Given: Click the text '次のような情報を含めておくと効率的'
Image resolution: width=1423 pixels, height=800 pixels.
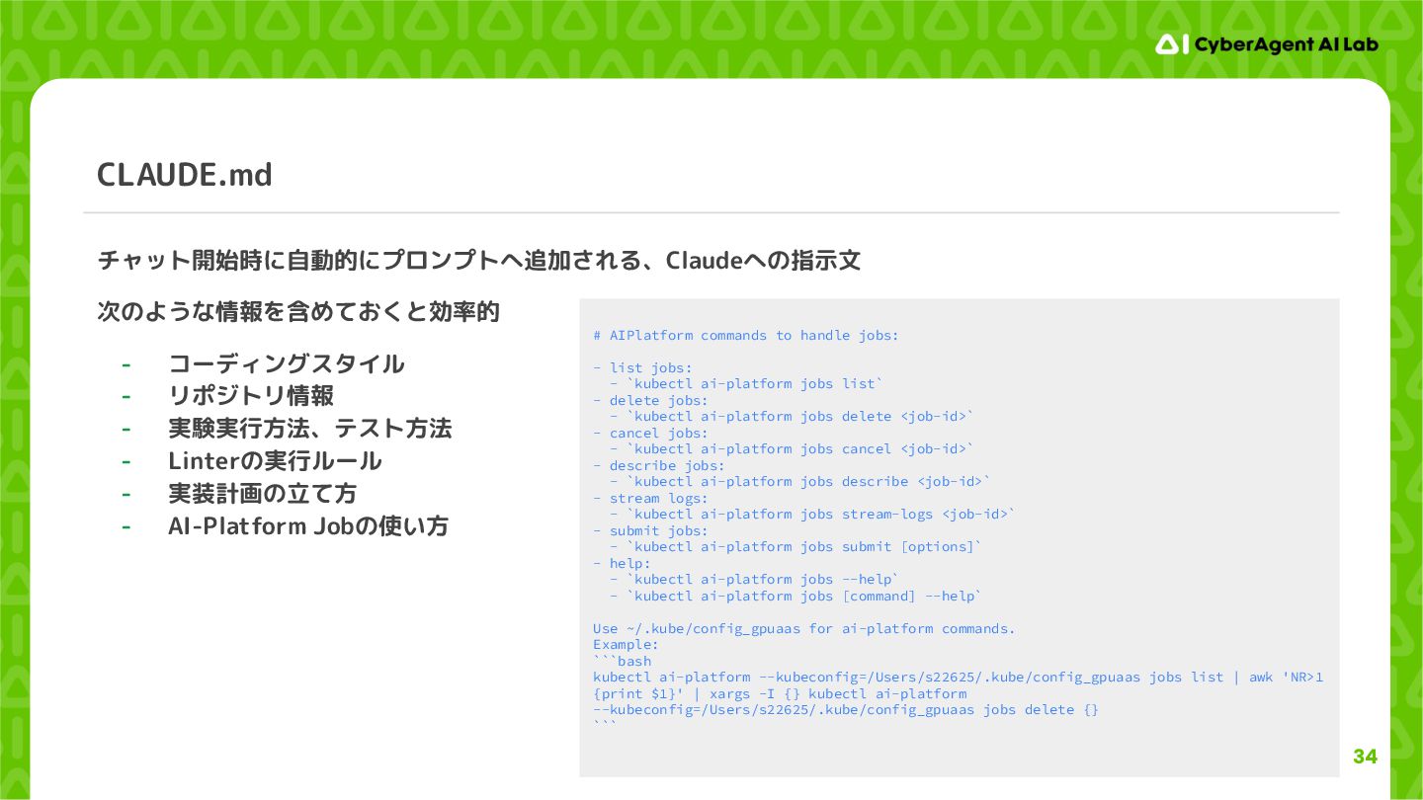Looking at the screenshot, I should point(298,312).
